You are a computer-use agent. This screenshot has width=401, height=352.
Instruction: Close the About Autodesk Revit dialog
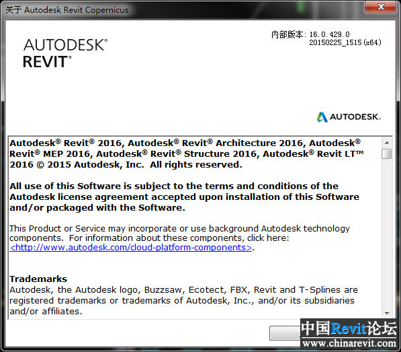point(381,7)
